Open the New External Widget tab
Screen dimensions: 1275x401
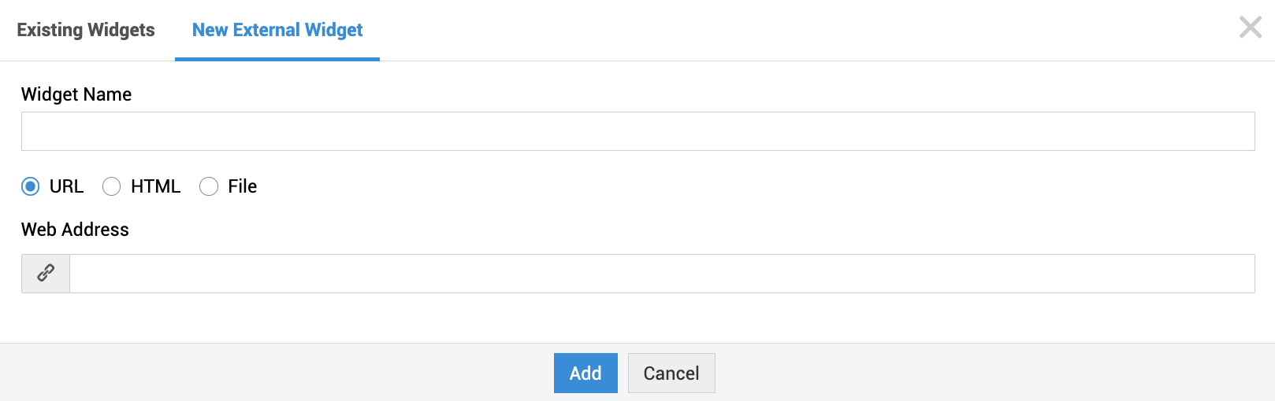277,30
